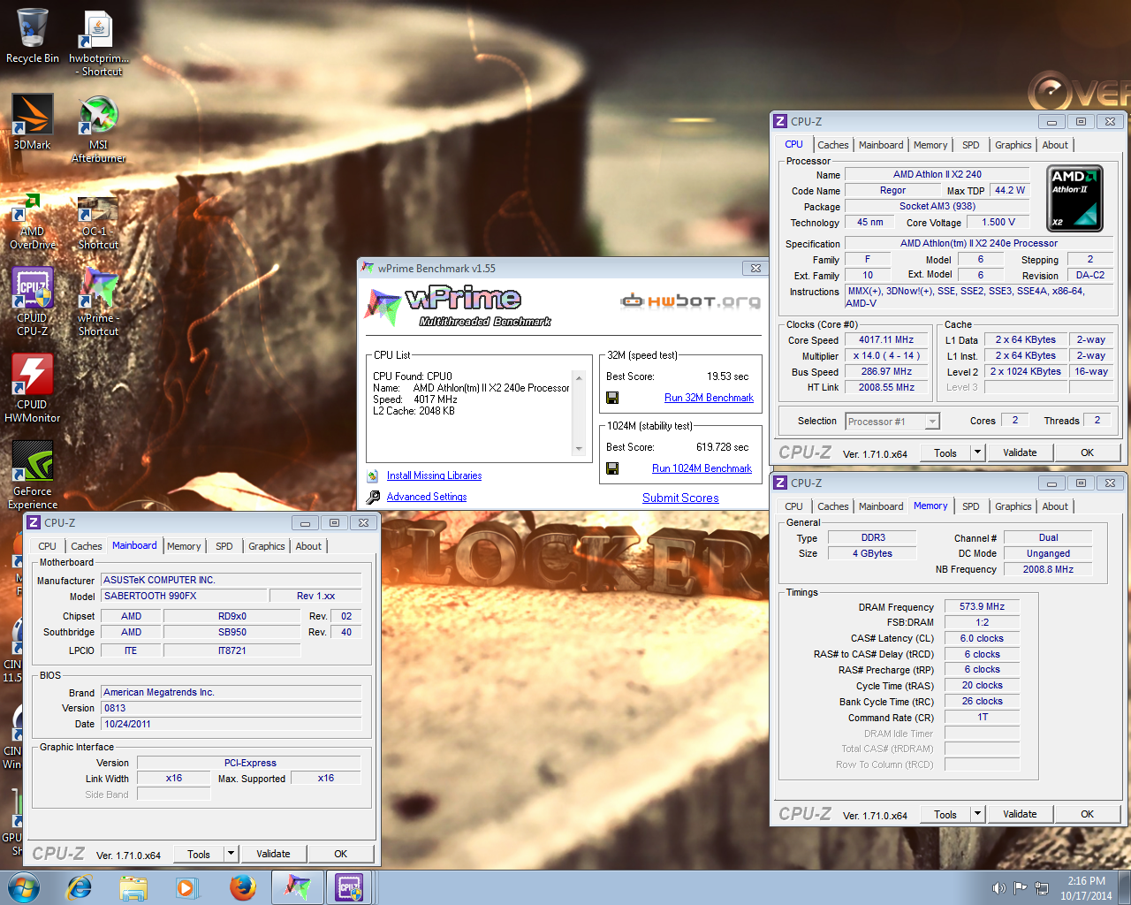1131x905 pixels.
Task: Switch to wPrime in the taskbar
Action: [298, 887]
